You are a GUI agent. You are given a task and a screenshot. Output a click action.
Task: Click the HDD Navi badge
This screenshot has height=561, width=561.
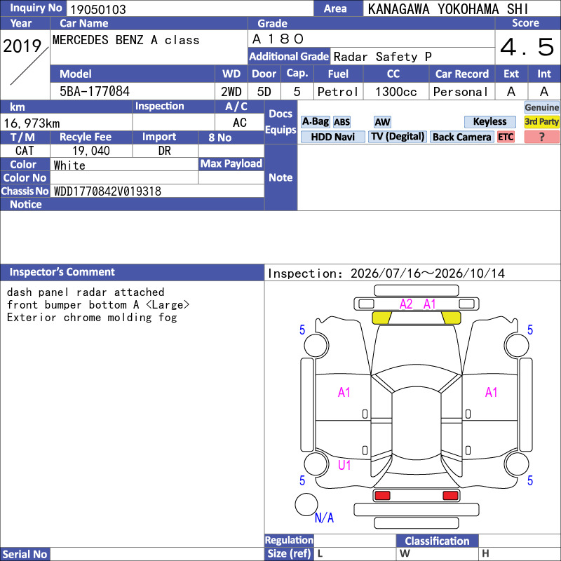click(x=332, y=137)
